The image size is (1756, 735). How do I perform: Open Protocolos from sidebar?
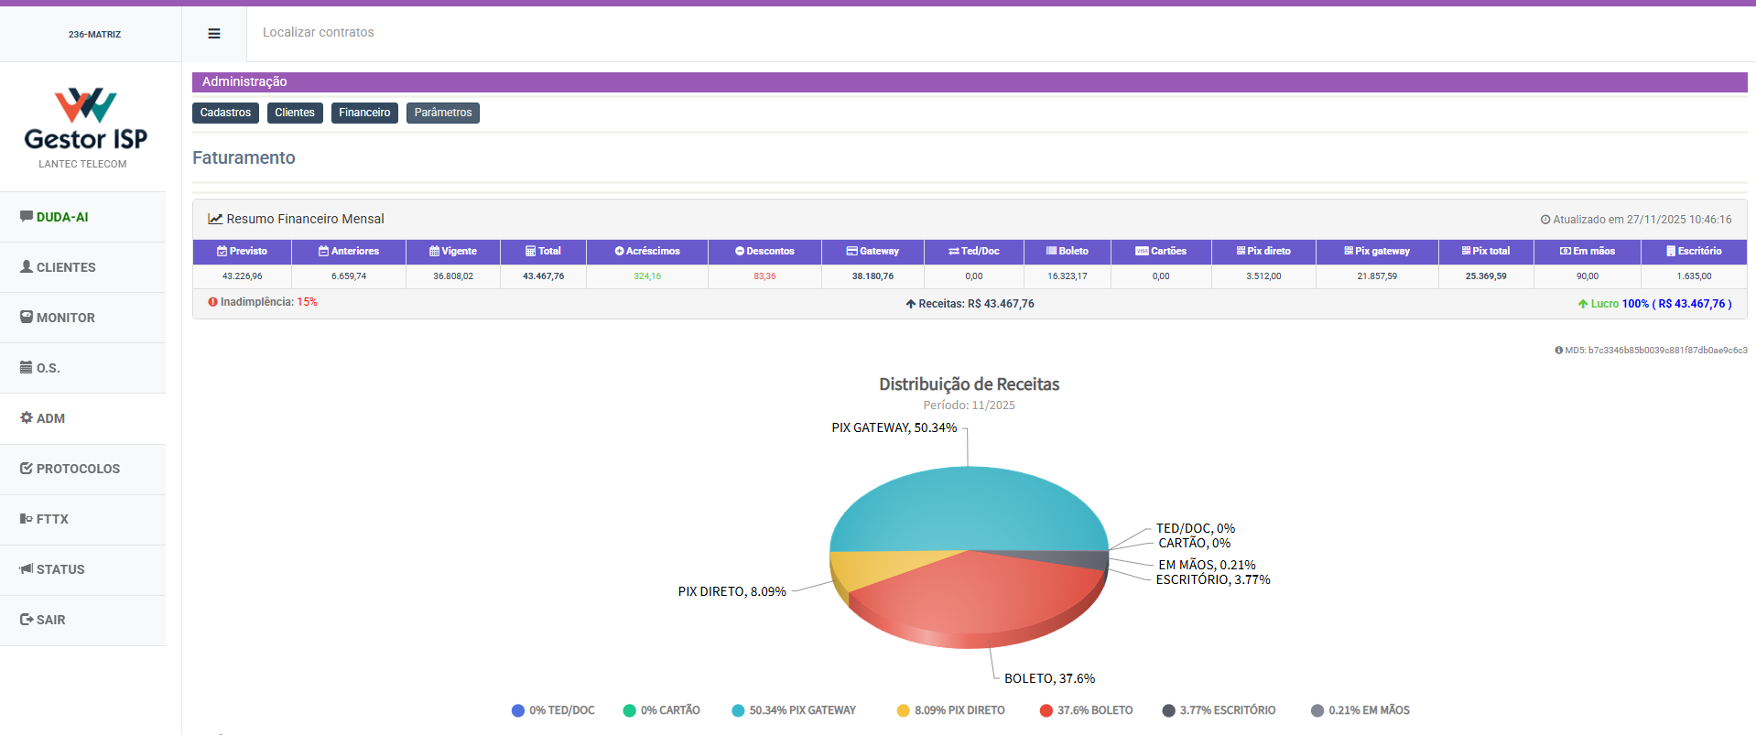pyautogui.click(x=77, y=469)
